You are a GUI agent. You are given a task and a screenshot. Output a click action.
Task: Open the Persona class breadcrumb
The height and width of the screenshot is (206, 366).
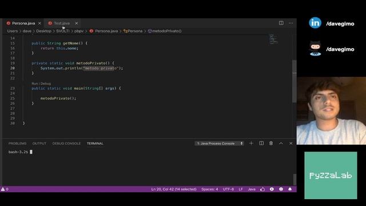point(133,31)
